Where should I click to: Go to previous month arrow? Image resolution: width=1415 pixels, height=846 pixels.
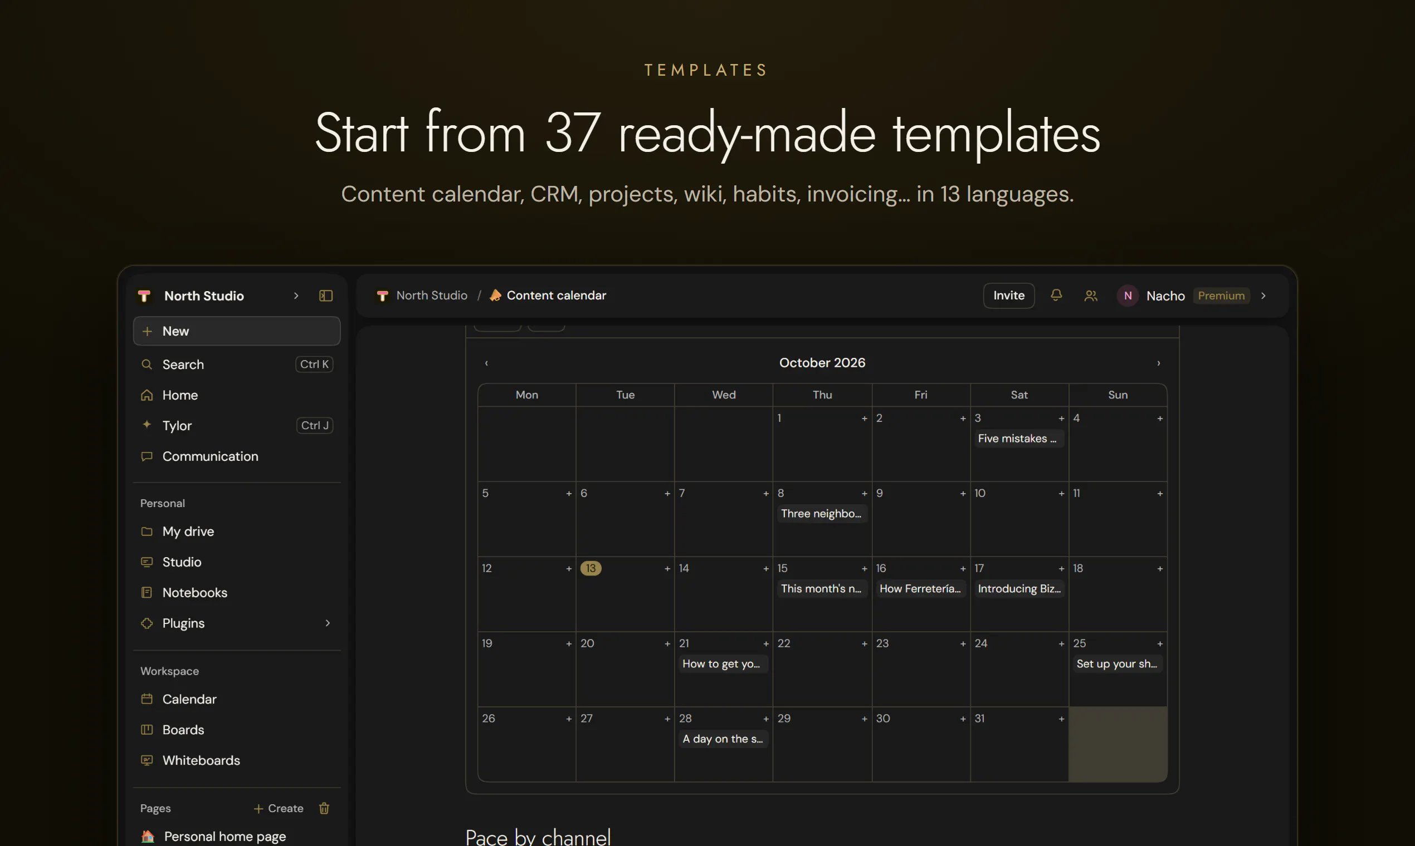click(x=486, y=363)
